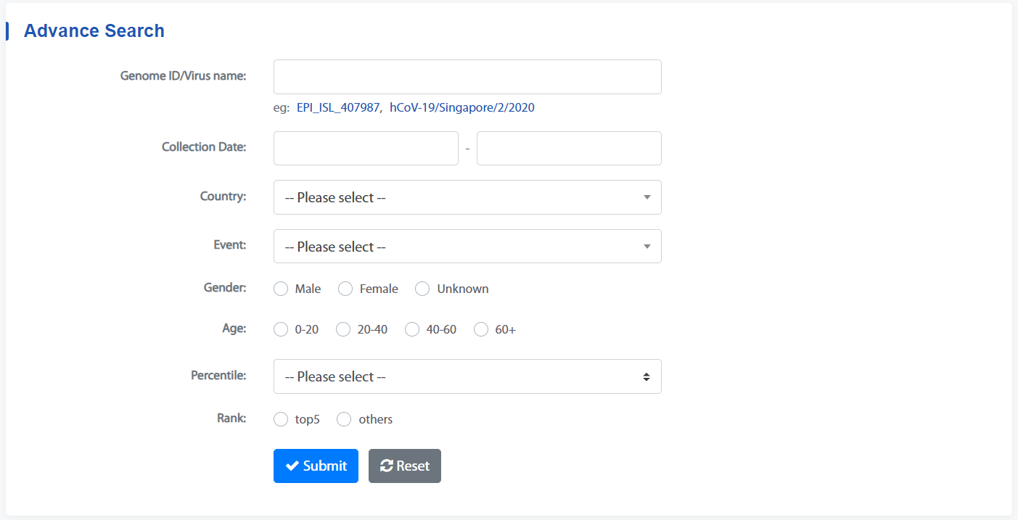1018x520 pixels.
Task: Click the Genome ID/Virus name input field
Action: click(467, 77)
